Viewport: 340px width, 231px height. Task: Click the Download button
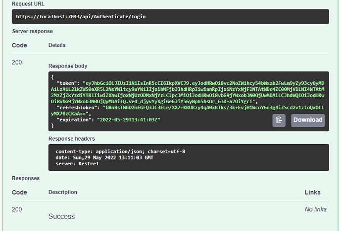click(308, 120)
